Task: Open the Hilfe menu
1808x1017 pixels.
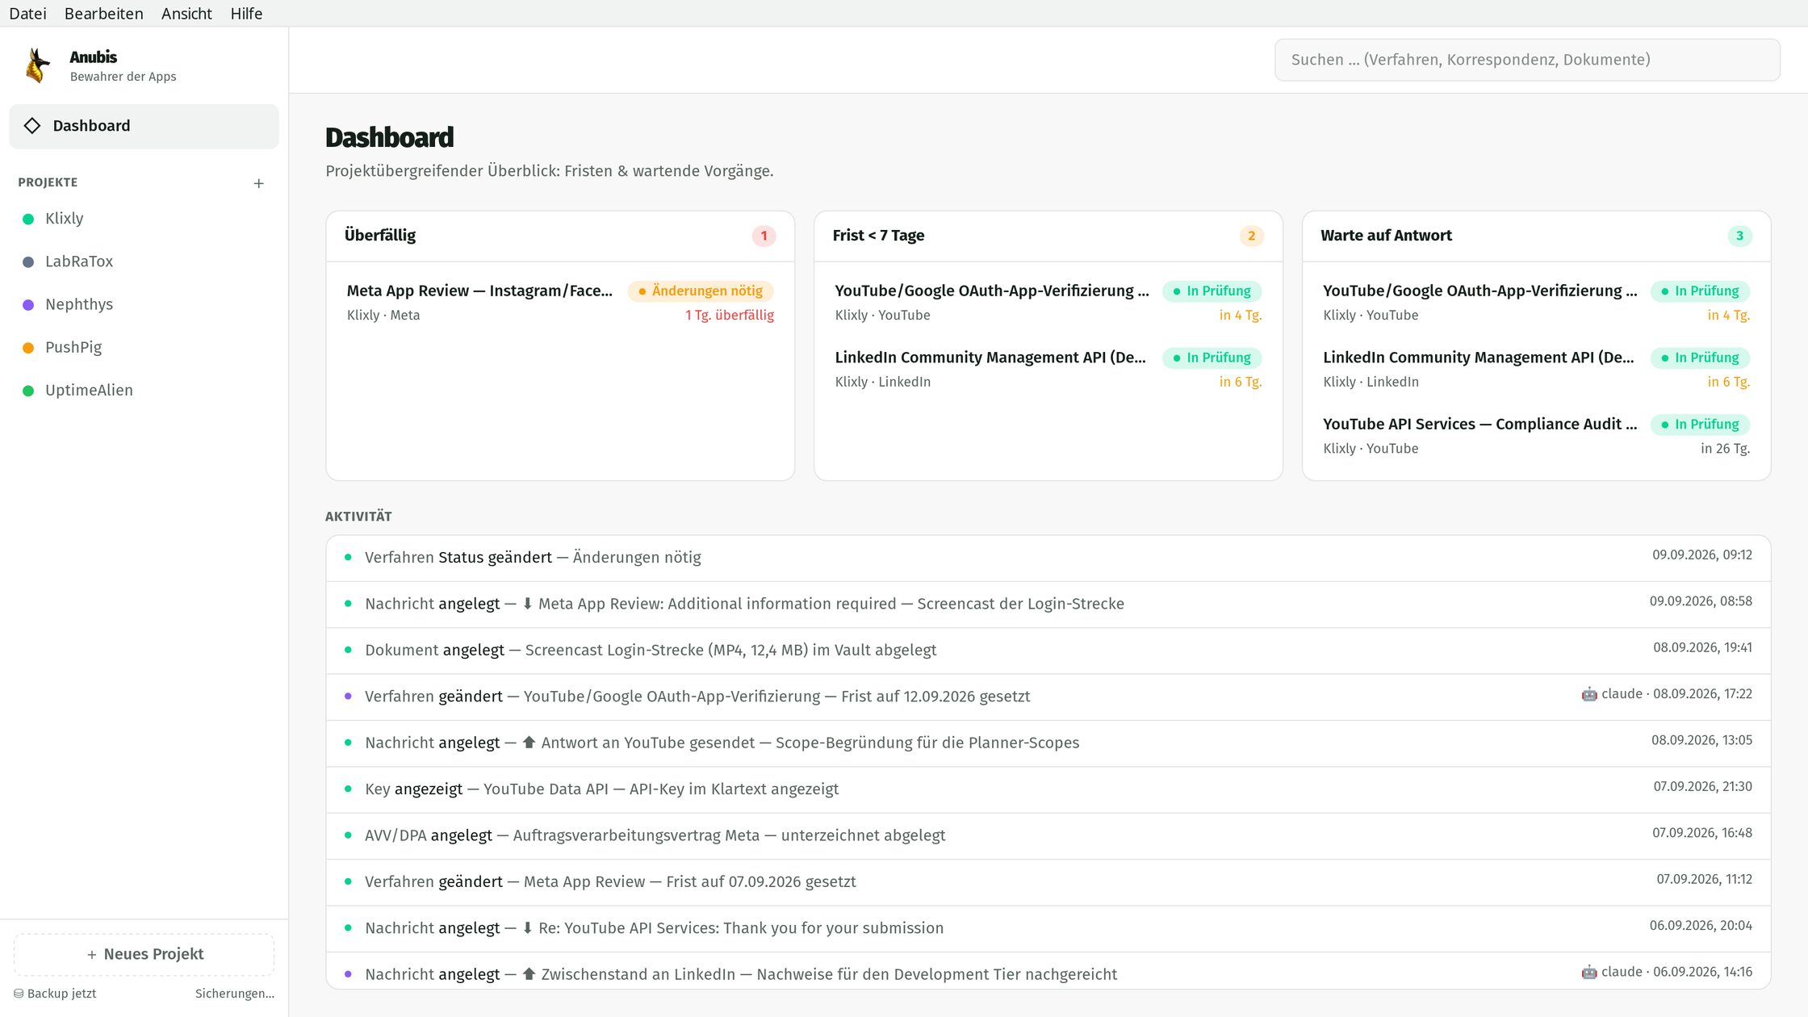Action: 246,14
